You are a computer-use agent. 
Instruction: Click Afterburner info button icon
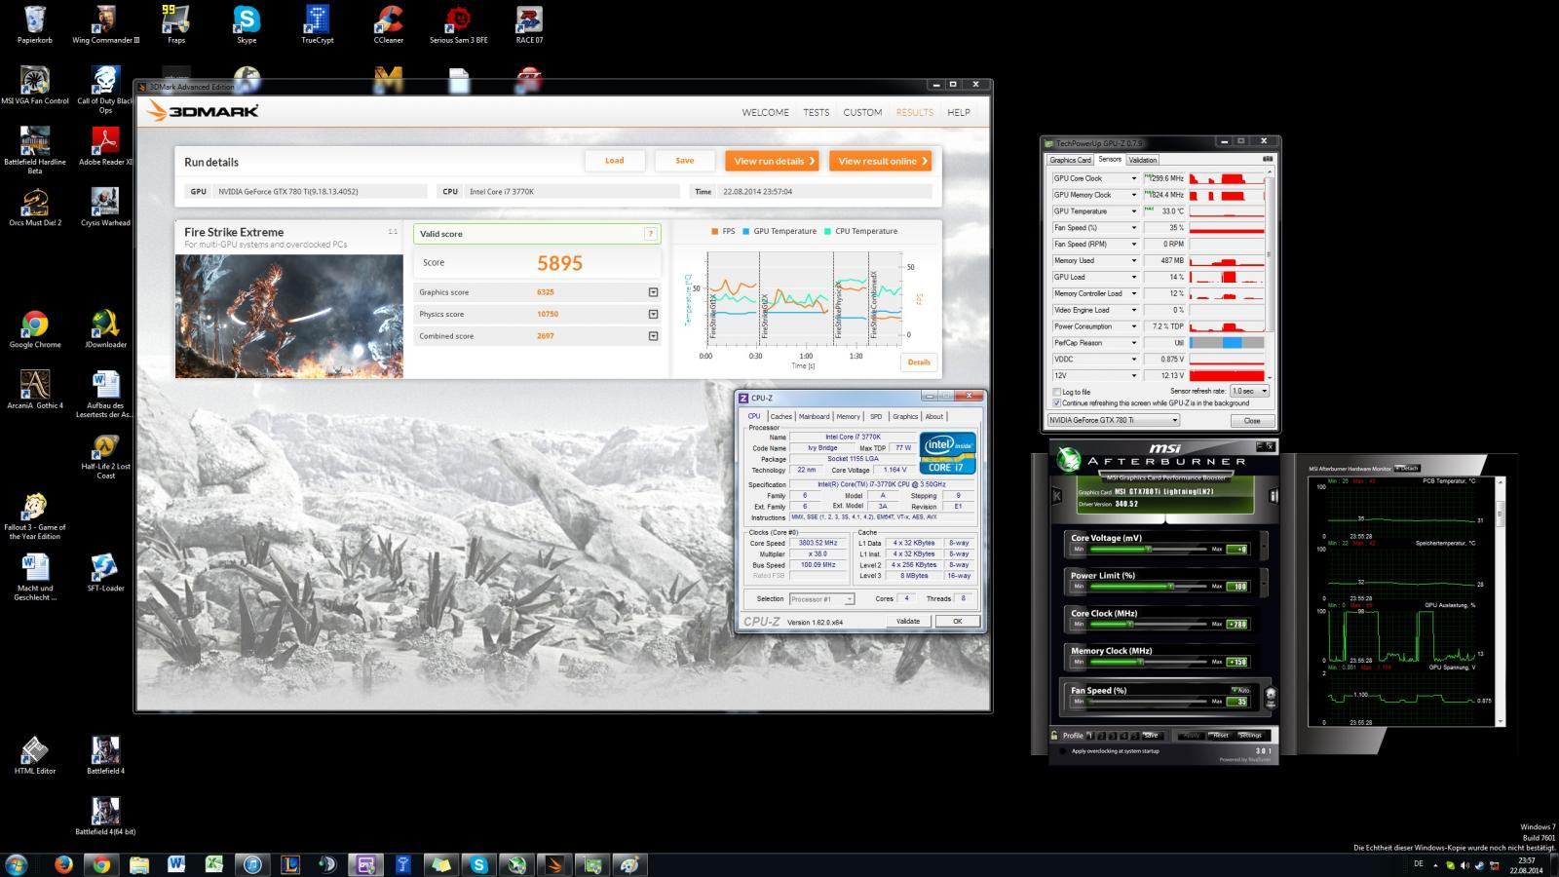point(1273,496)
